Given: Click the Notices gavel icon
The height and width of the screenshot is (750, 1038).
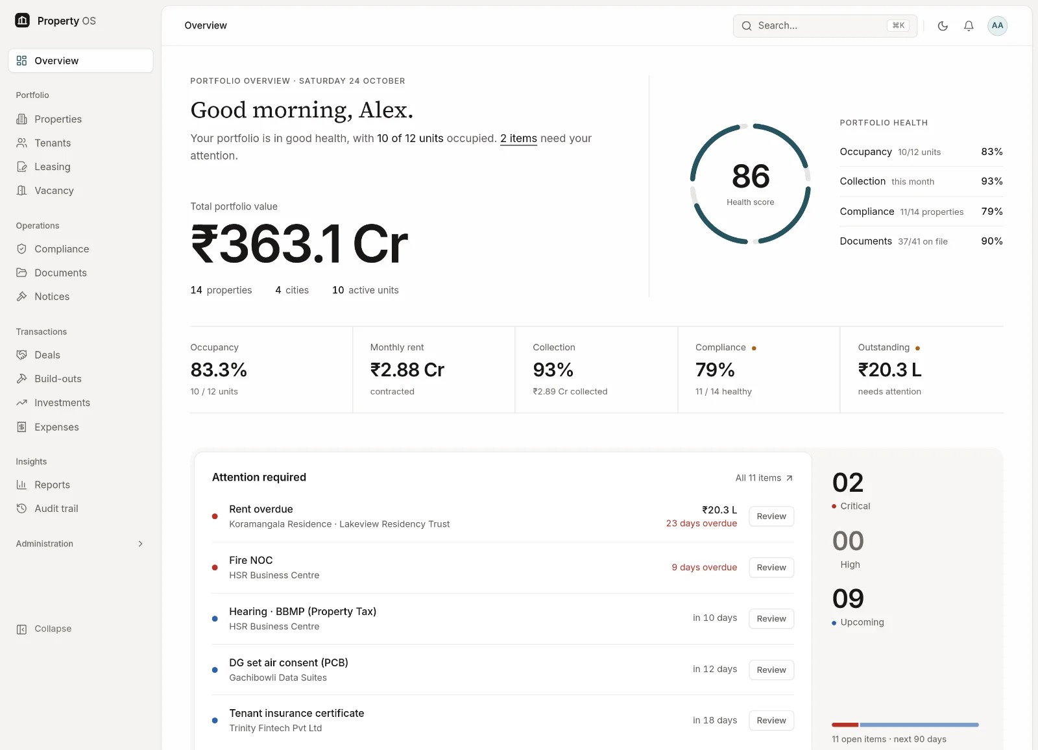Looking at the screenshot, I should point(21,296).
